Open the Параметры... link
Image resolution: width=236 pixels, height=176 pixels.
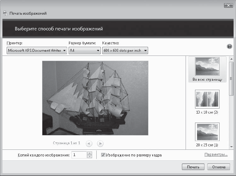tap(216, 155)
